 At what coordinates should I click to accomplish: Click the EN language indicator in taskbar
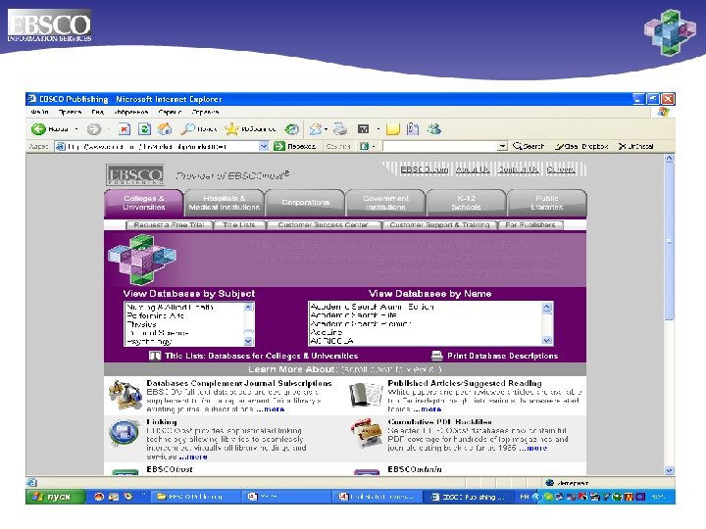point(524,497)
